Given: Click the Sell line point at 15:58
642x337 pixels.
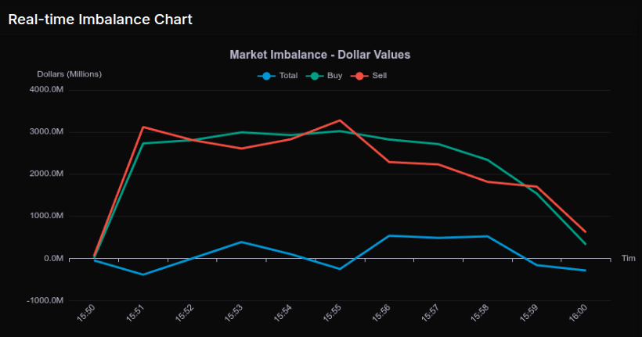Looking at the screenshot, I should [488, 181].
